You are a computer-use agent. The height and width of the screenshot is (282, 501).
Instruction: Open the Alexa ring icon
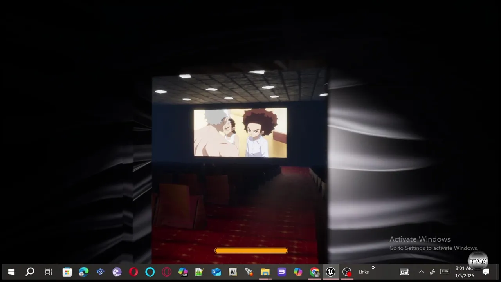(150, 272)
